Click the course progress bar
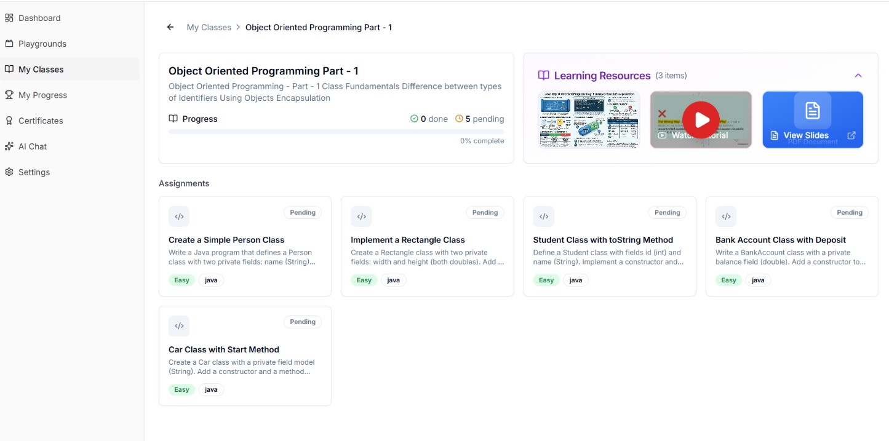Screen dimensions: 889x441 pyautogui.click(x=336, y=131)
